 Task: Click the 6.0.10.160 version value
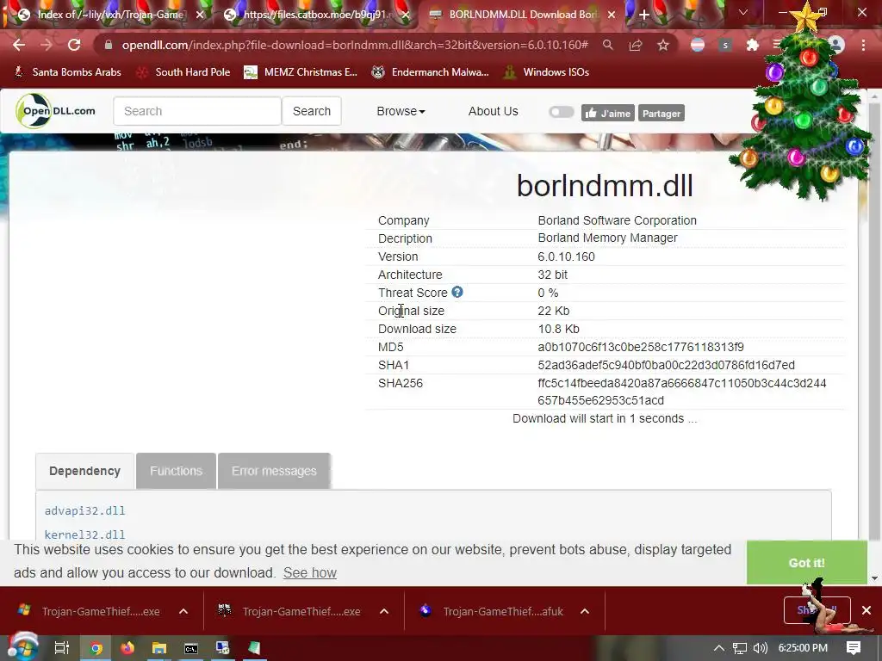point(566,256)
